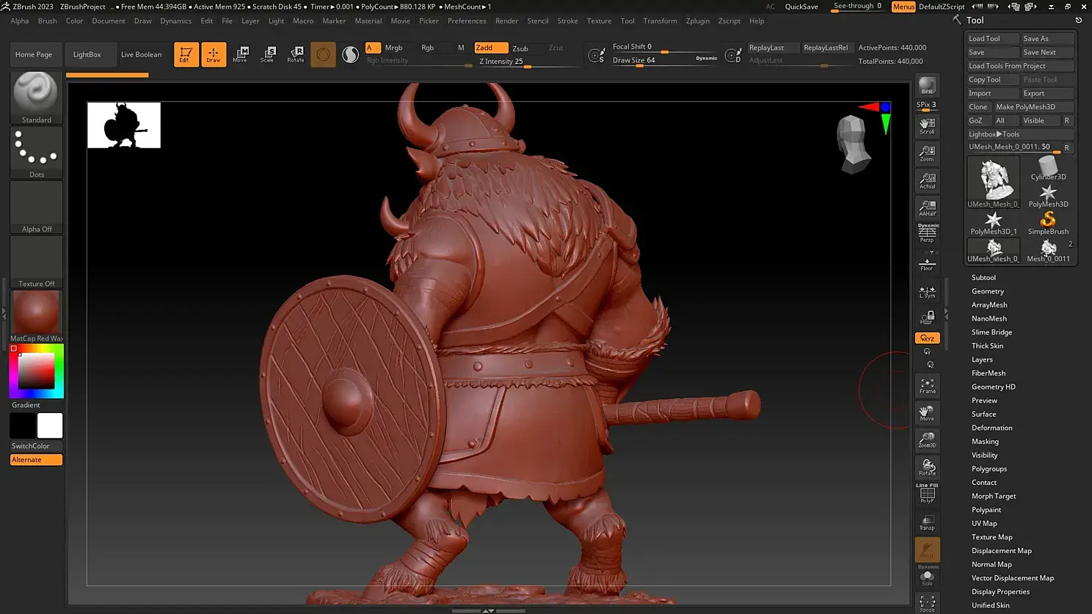Screen dimensions: 1092x614
Task: Open the Zplugin menu
Action: (x=697, y=21)
